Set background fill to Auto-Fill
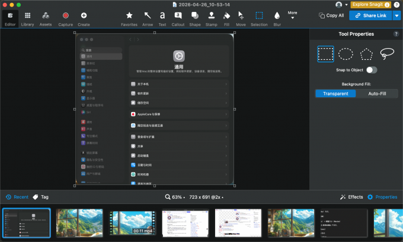Viewport: 403px width, 242px height. [x=377, y=94]
